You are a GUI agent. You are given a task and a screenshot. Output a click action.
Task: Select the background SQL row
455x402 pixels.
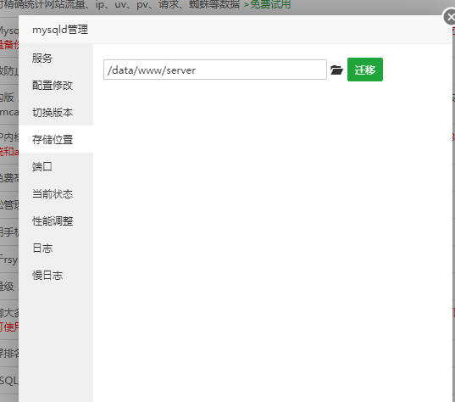[9, 380]
